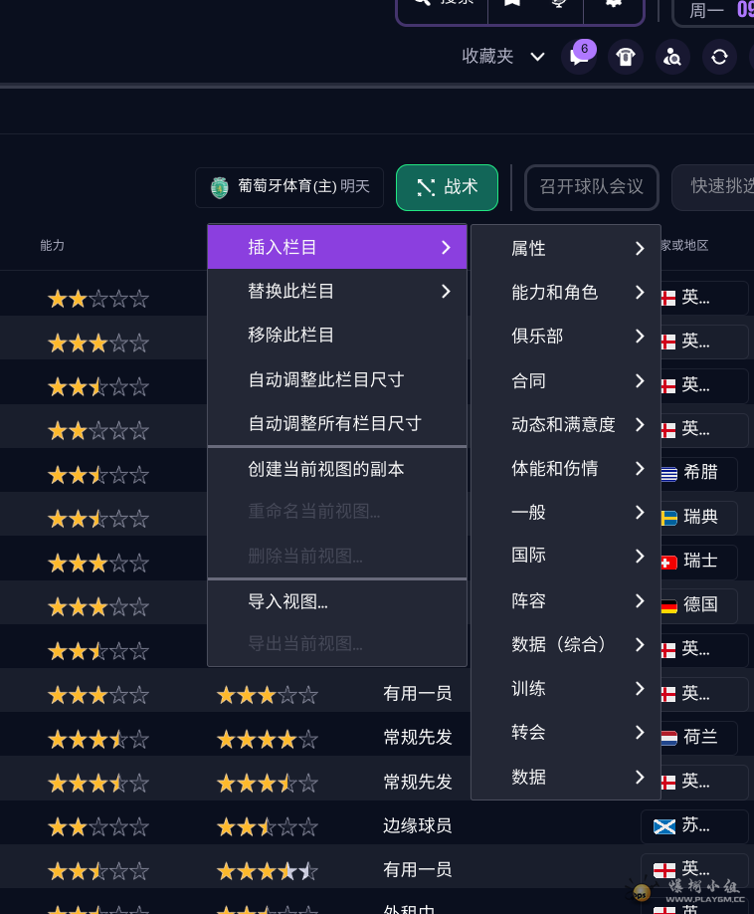Image resolution: width=754 pixels, height=914 pixels.
Task: Click the team shirt icon
Action: tap(625, 57)
